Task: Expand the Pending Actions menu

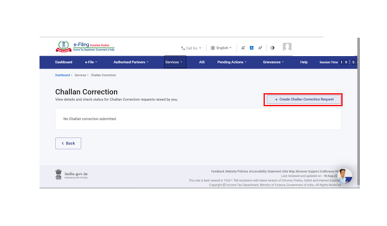Action: pos(232,62)
